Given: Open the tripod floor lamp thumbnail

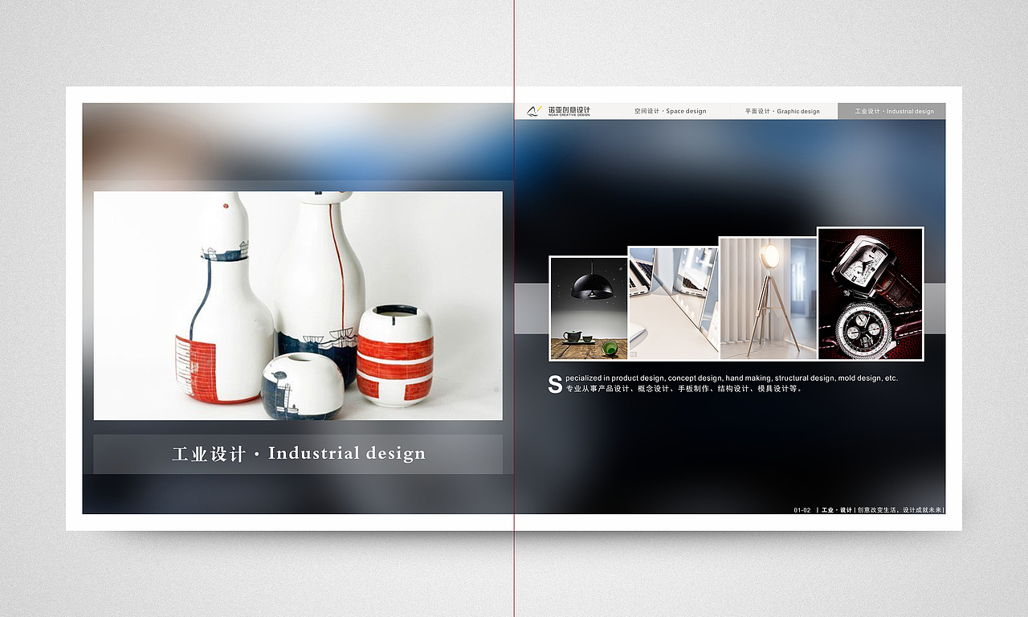Looking at the screenshot, I should coord(768,298).
